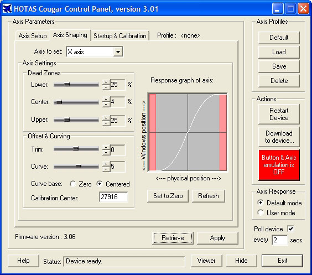
Task: Click the Upper dead zone slider
Action: pyautogui.click(x=76, y=120)
